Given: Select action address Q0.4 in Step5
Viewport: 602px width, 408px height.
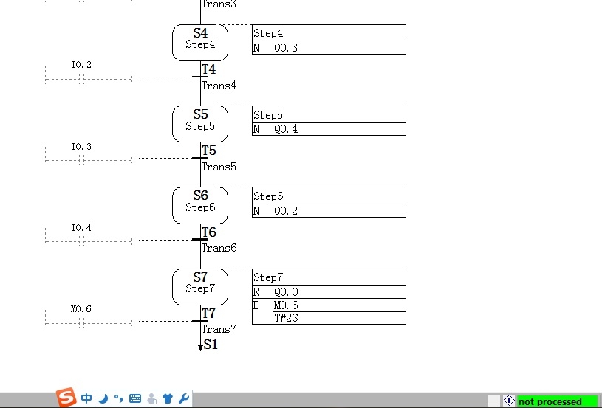Looking at the screenshot, I should point(339,129).
